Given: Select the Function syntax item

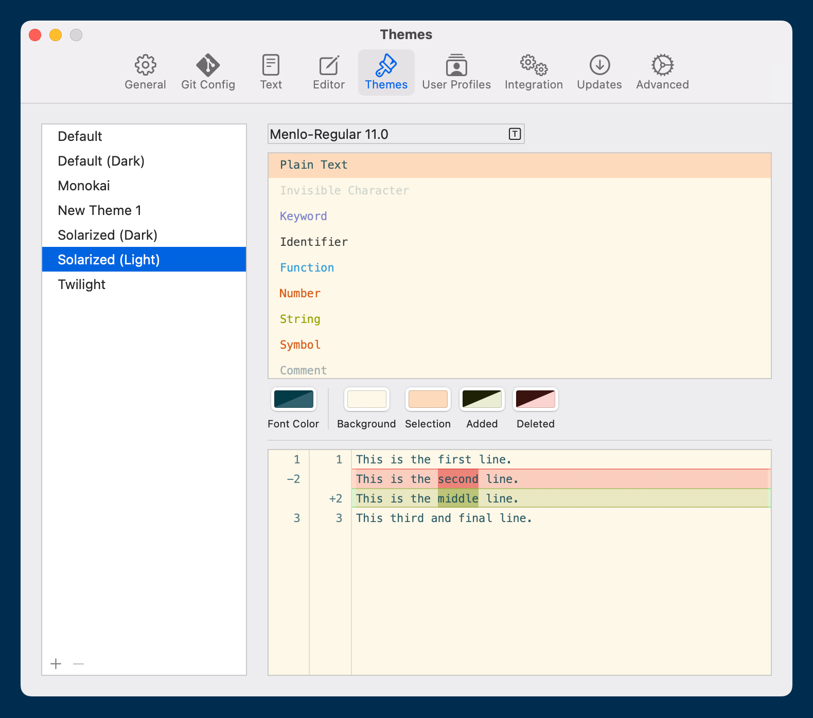Looking at the screenshot, I should pos(307,267).
